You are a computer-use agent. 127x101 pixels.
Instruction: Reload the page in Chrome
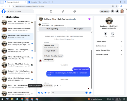coord(9,6)
